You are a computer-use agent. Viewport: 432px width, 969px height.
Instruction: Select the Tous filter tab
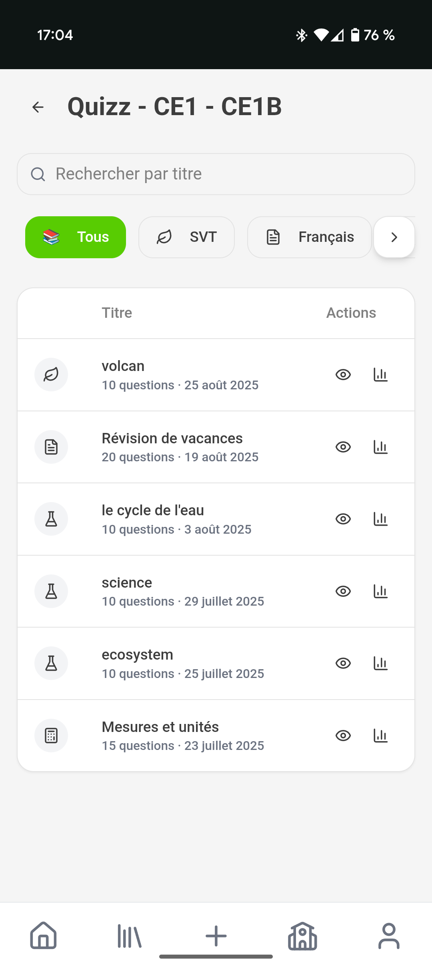[x=76, y=237]
